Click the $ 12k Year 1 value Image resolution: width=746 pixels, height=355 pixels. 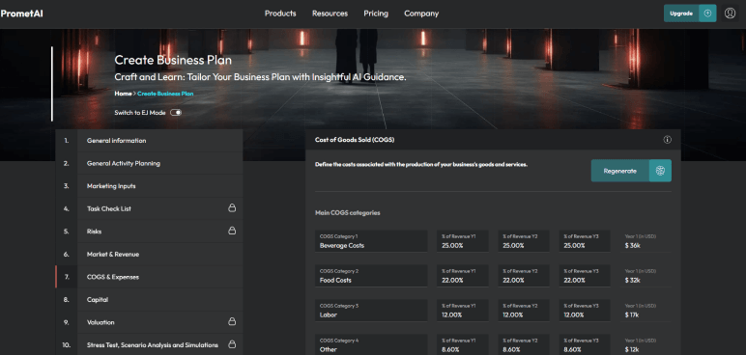(632, 350)
